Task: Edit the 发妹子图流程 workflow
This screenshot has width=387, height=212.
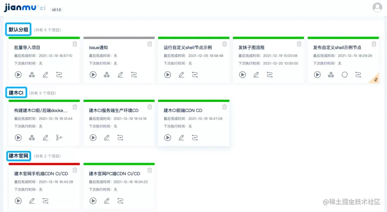Action: click(x=256, y=75)
